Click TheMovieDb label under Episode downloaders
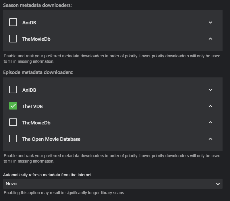The height and width of the screenshot is (201, 230). click(36, 123)
